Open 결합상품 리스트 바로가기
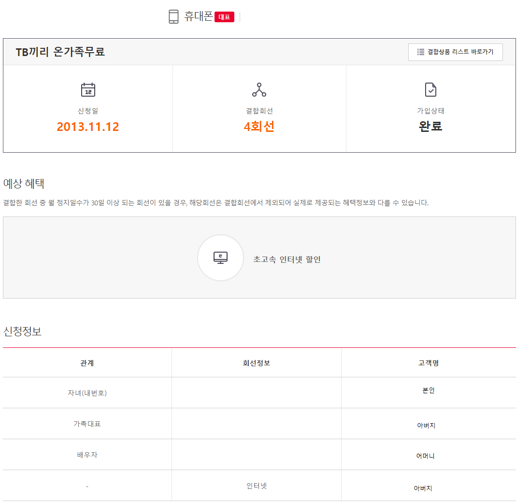 coord(455,52)
